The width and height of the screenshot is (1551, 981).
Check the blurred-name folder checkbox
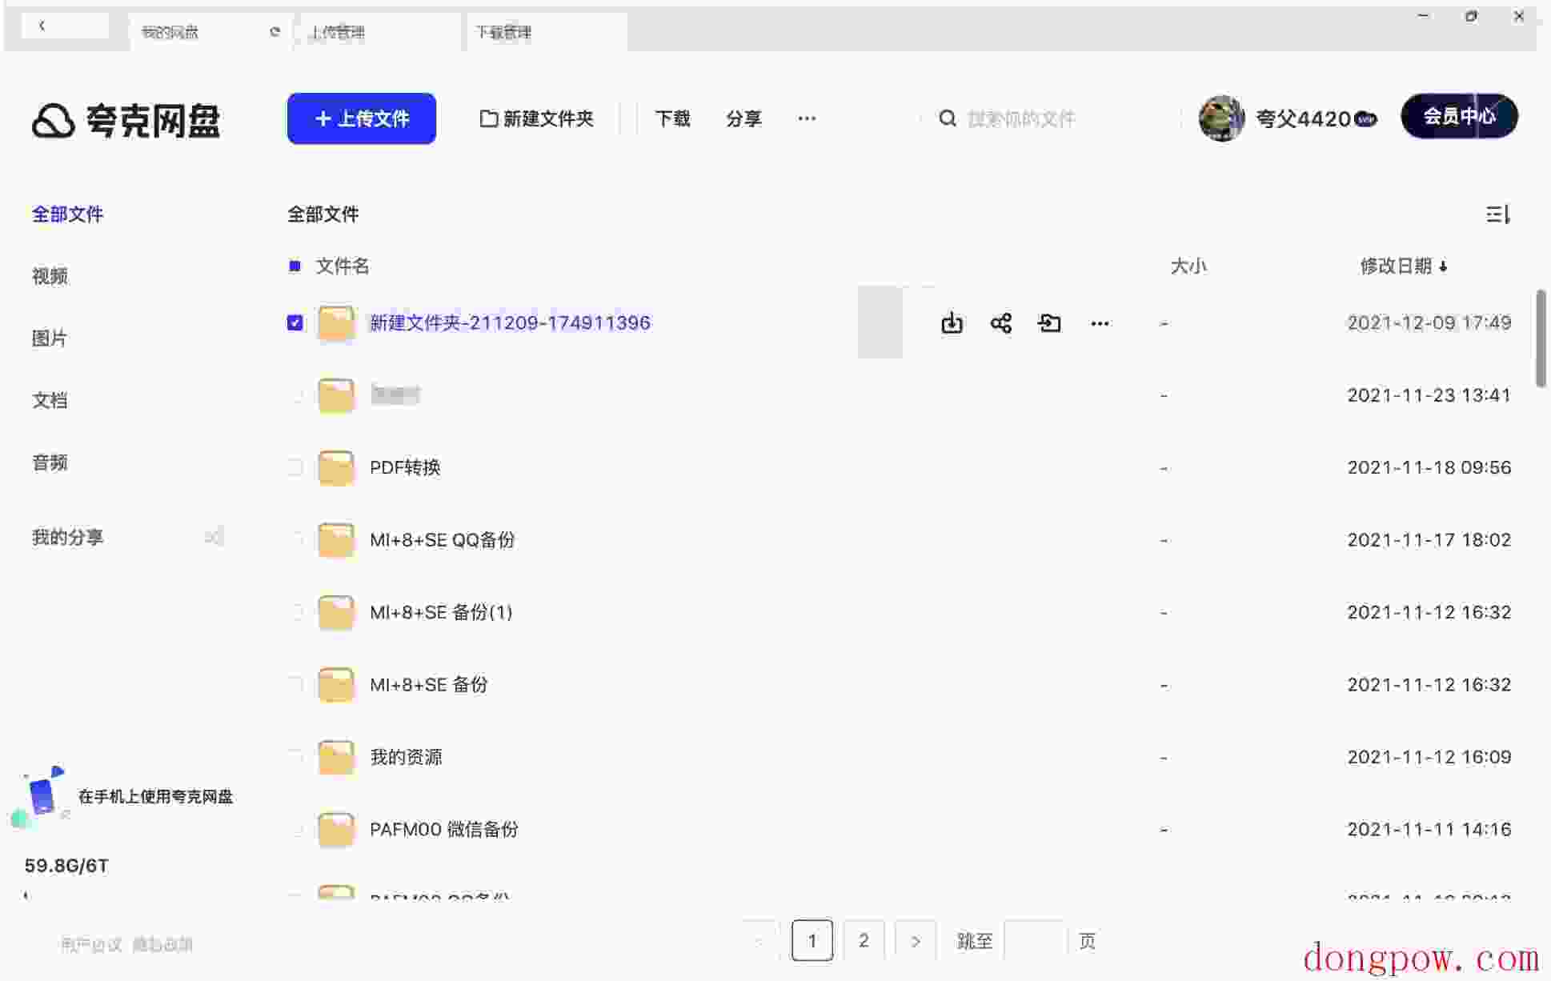295,395
